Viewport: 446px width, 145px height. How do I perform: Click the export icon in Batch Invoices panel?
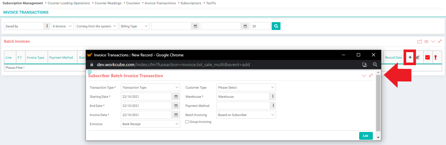click(420, 41)
